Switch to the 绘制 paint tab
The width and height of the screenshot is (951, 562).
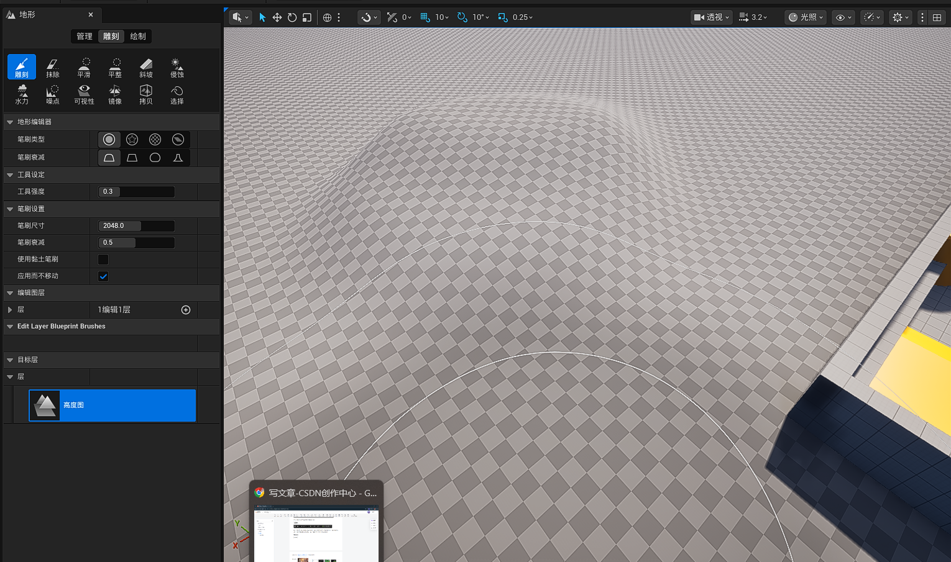click(138, 37)
